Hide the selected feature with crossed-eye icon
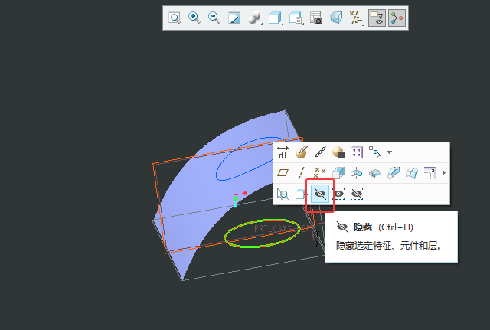Screen dimensions: 490x330 click(x=320, y=194)
